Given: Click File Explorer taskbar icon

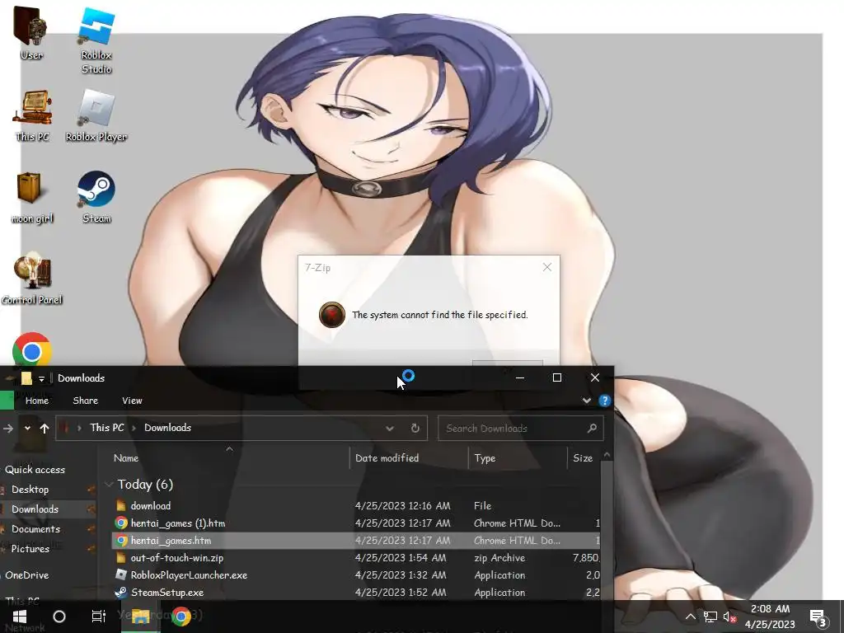Looking at the screenshot, I should (140, 617).
